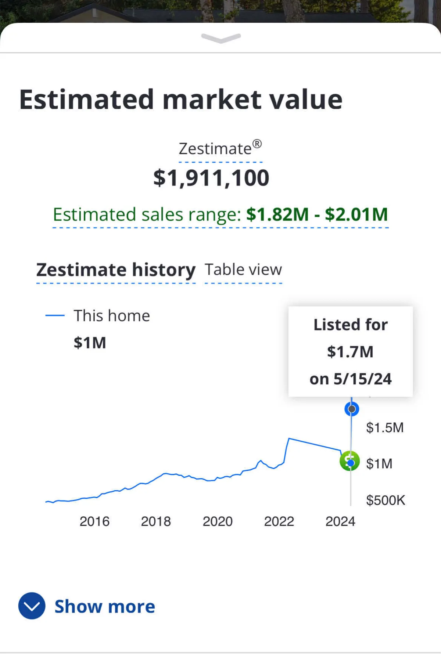Switch to Table view
The image size is (441, 654).
243,270
